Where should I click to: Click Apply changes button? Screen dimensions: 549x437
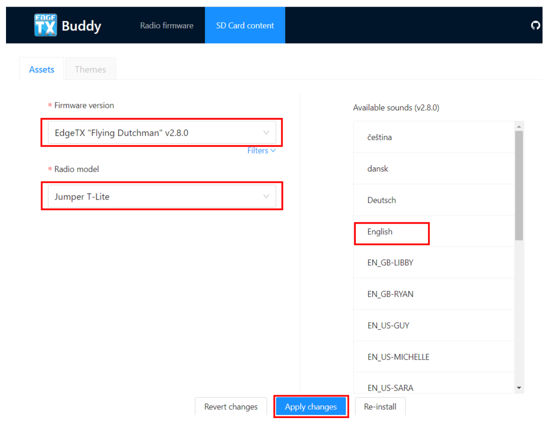(311, 407)
